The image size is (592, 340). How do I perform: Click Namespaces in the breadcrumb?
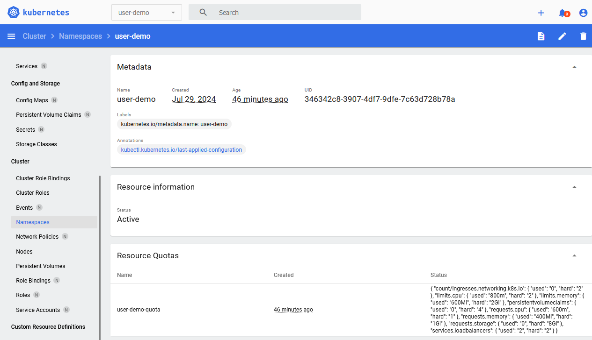pos(80,36)
